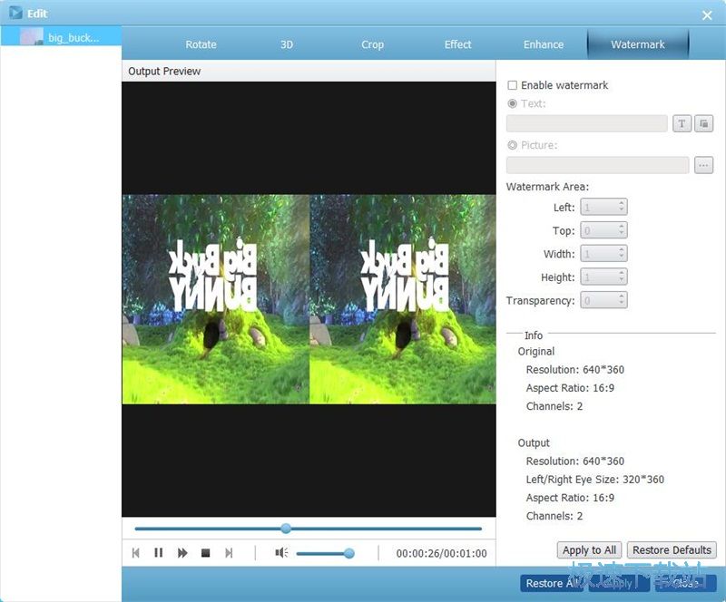Mute the preview audio speaker icon
The width and height of the screenshot is (726, 602).
pyautogui.click(x=281, y=552)
